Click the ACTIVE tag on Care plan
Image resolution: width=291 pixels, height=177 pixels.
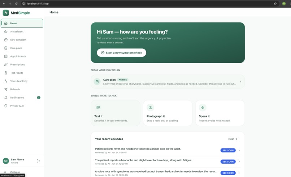click(123, 80)
